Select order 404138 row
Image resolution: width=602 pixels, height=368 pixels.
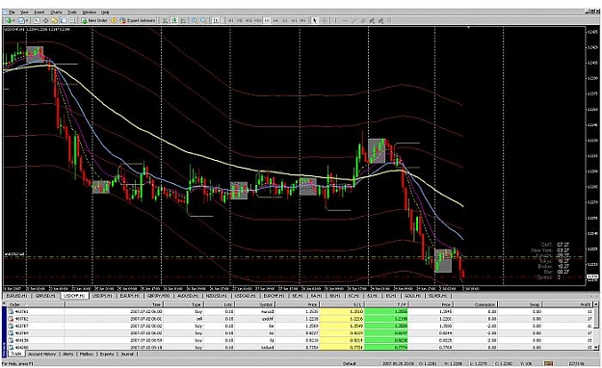coord(300,340)
